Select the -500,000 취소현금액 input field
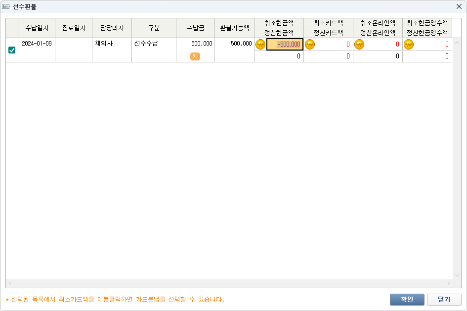The height and width of the screenshot is (311, 467). coord(285,44)
